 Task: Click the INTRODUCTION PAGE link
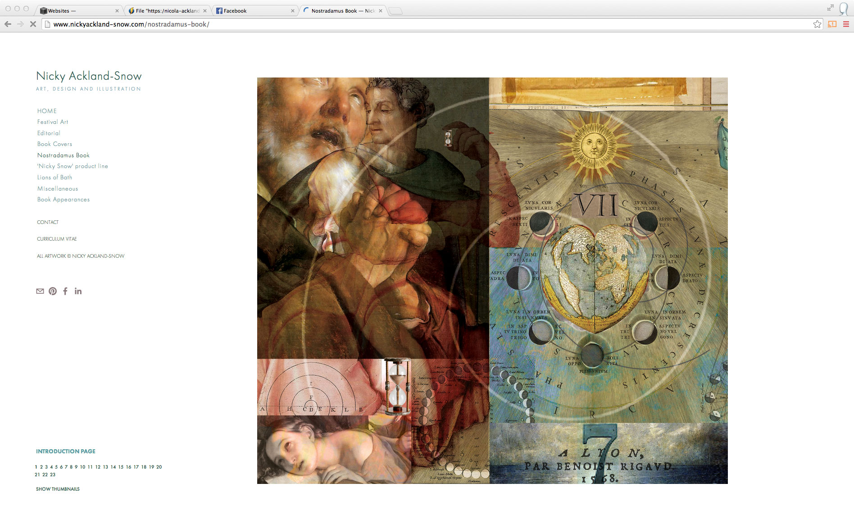point(66,451)
